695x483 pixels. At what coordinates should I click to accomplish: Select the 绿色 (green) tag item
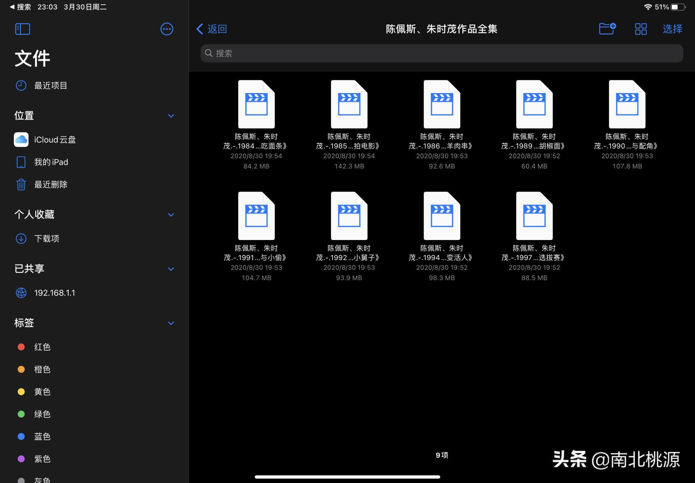click(x=42, y=414)
